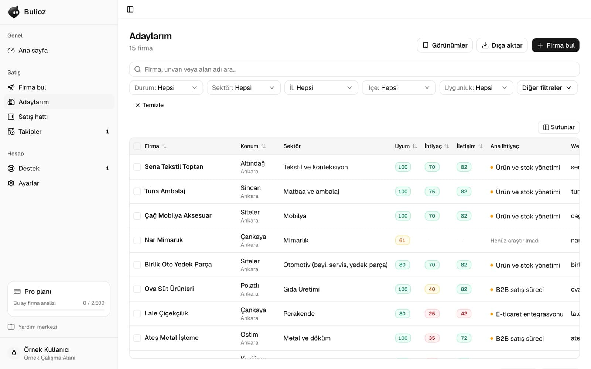Click the Temizle filter reset
Image resolution: width=591 pixels, height=369 pixels.
(149, 105)
